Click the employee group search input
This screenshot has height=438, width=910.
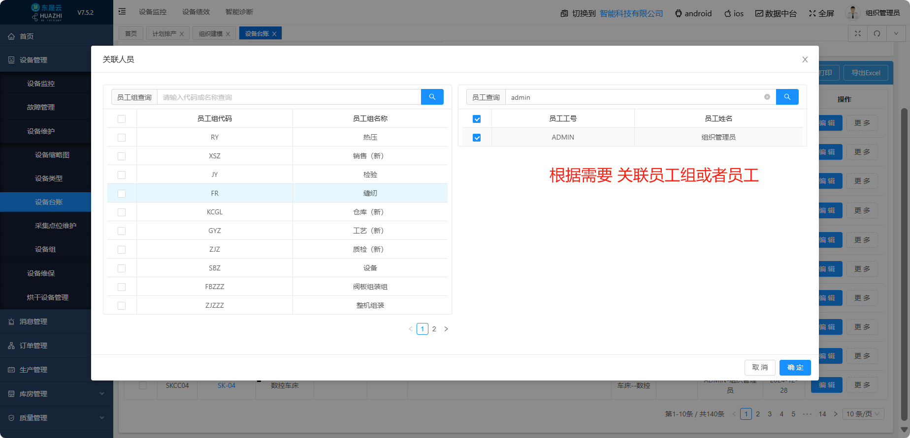coord(289,97)
